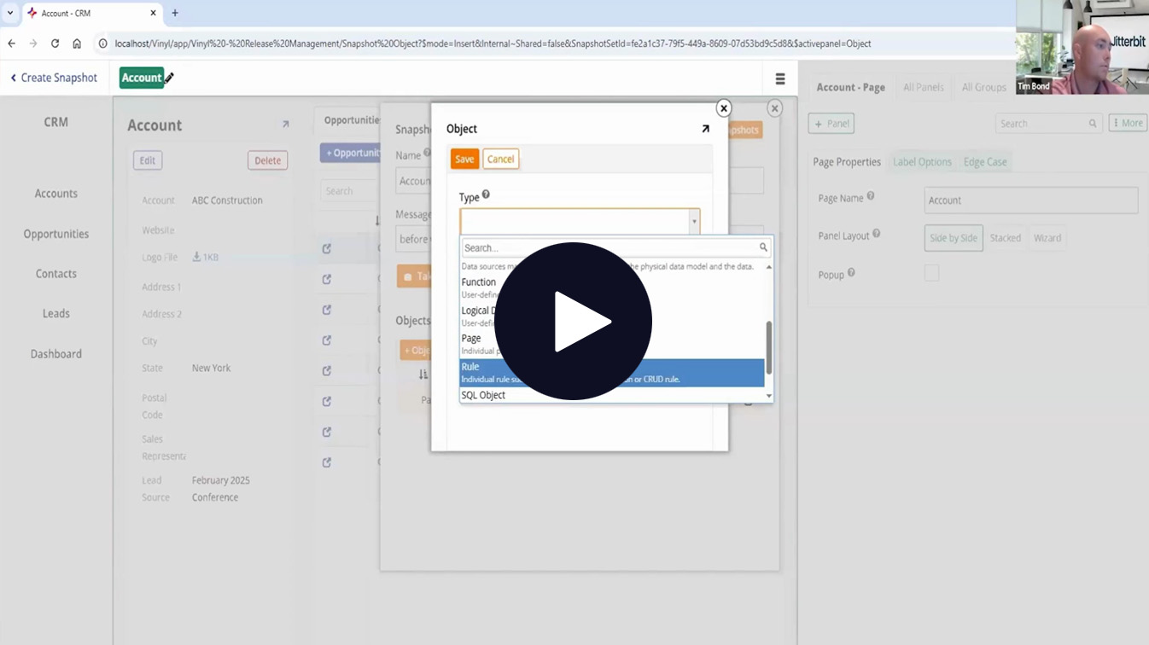Toggle the Popup checkbox
The height and width of the screenshot is (645, 1149).
tap(931, 273)
